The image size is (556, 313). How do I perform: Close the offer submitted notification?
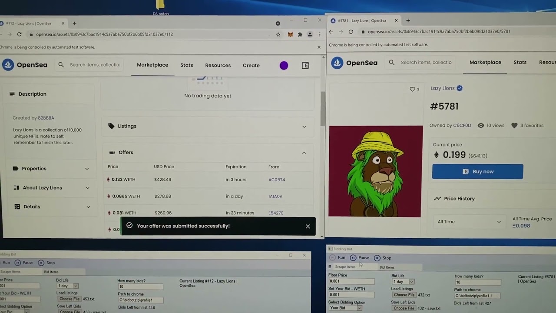(308, 226)
